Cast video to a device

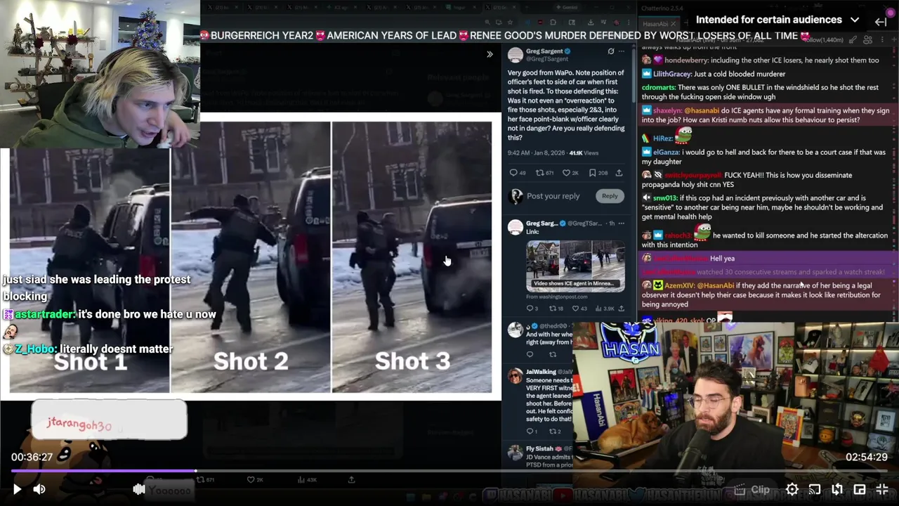pyautogui.click(x=815, y=489)
